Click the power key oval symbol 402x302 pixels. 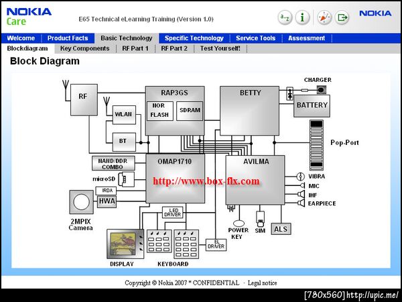coord(239,223)
